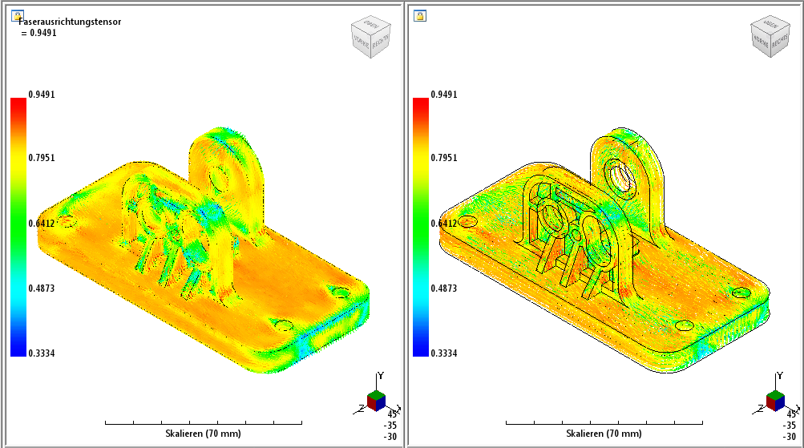Viewport: 804px width, 448px height.
Task: Click the -35 rotation angle in right pane
Action: tap(789, 426)
